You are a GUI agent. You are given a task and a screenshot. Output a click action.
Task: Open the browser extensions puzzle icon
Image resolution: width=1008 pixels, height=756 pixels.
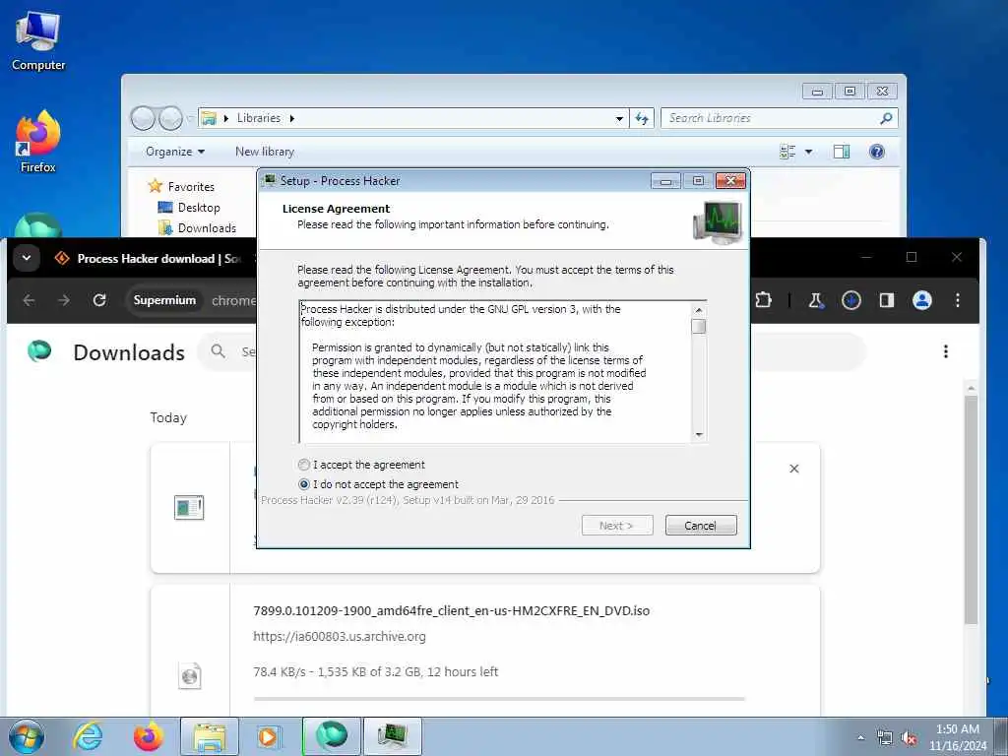click(x=763, y=300)
